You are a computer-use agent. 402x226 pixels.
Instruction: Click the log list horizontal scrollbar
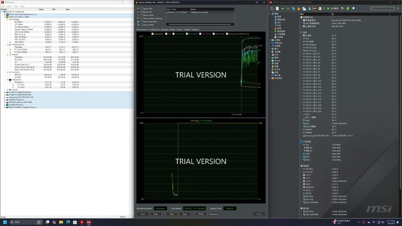point(200,24)
